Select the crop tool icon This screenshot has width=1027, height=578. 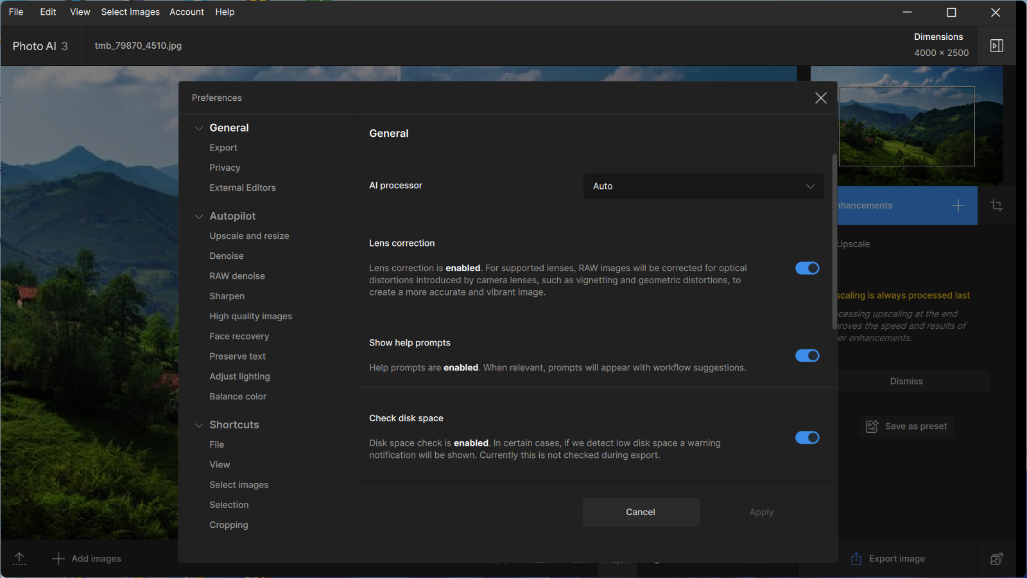point(996,206)
